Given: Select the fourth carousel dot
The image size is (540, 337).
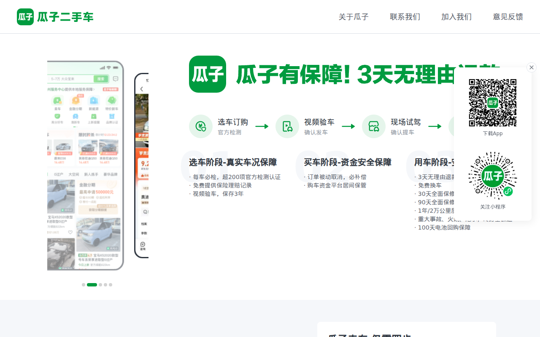Looking at the screenshot, I should pos(105,285).
